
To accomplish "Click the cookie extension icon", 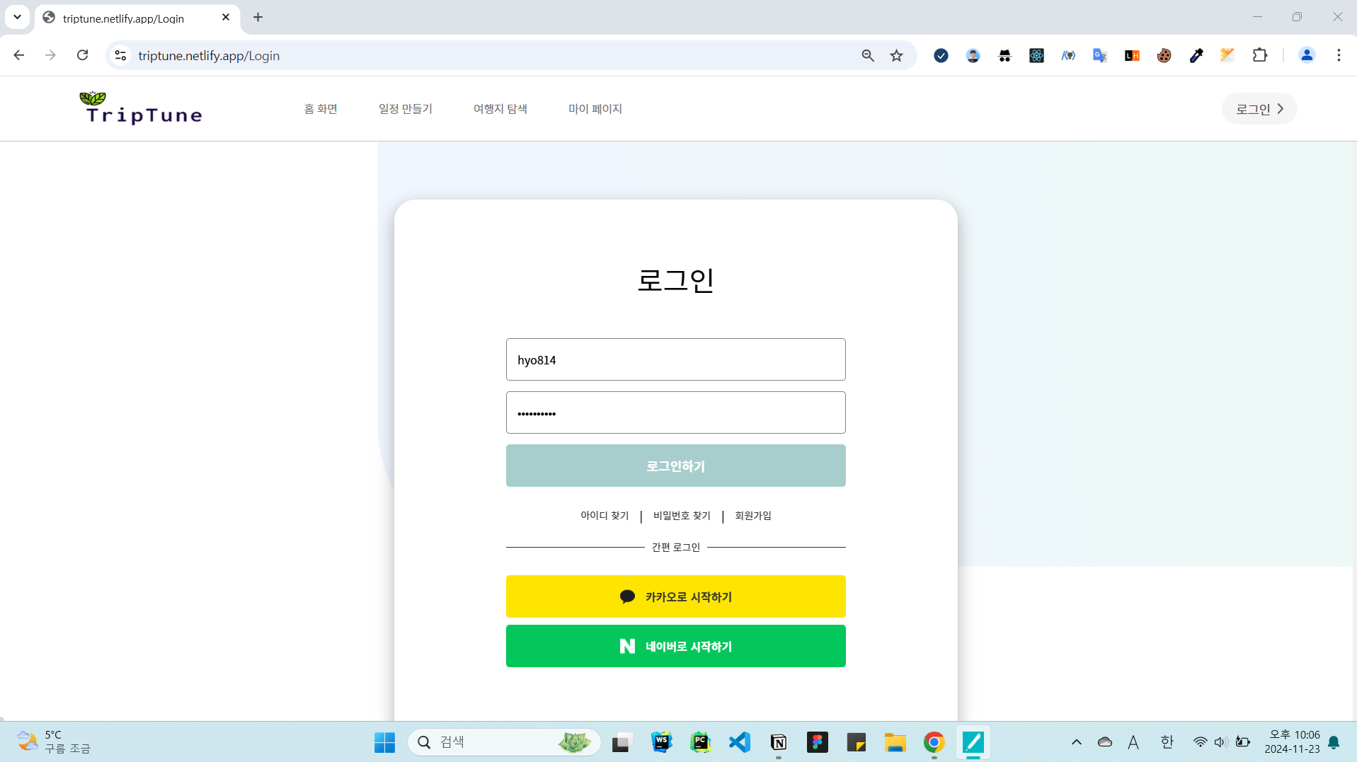I will tap(1164, 56).
